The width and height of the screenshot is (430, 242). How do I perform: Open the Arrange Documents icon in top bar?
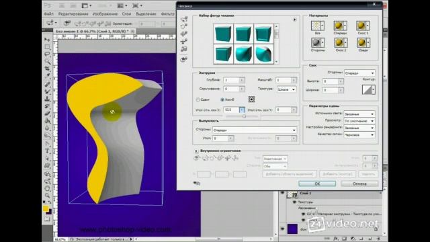(x=122, y=5)
